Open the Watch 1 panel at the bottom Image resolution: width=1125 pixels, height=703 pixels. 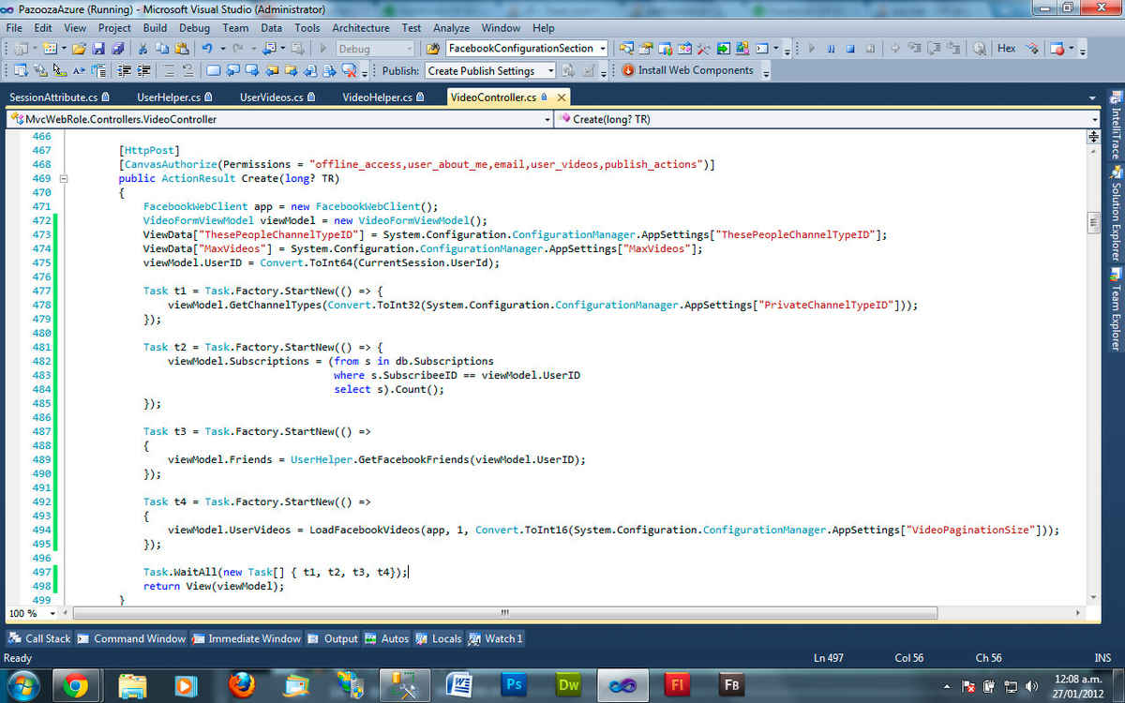502,638
